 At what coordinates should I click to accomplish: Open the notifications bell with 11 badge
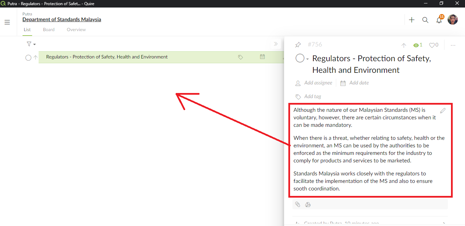(x=439, y=19)
